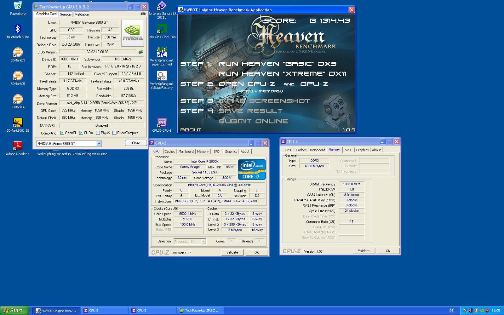Launch Bluetooth Suite from the desktop
The width and height of the screenshot is (504, 315).
(x=18, y=29)
